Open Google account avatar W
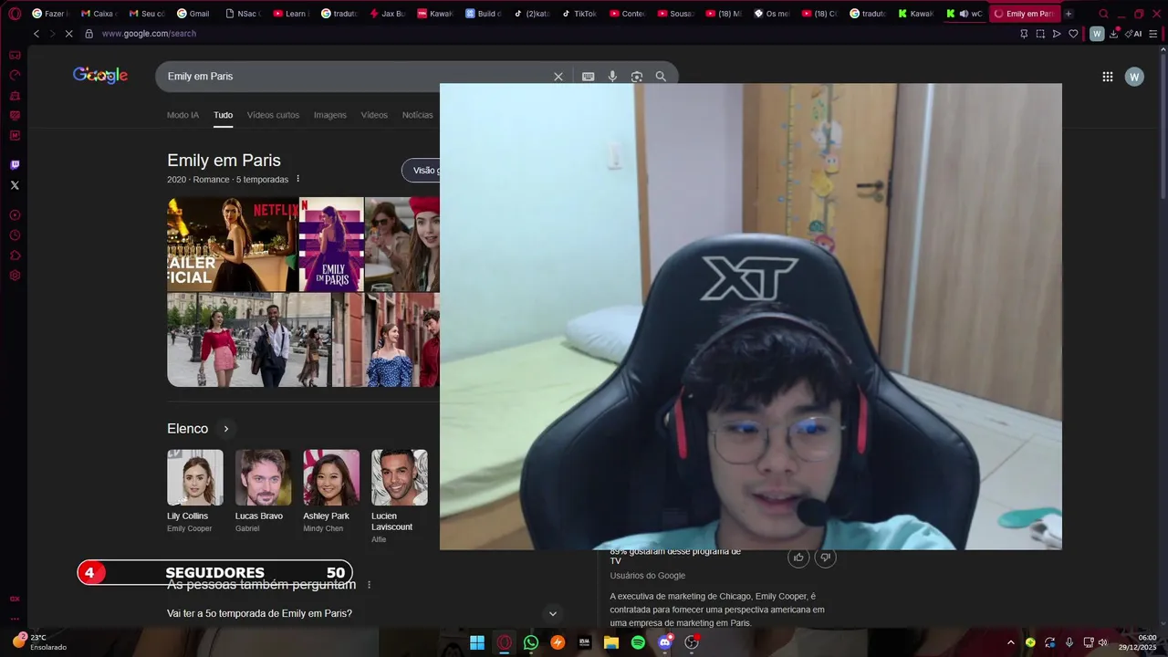Image resolution: width=1168 pixels, height=657 pixels. pos(1134,77)
